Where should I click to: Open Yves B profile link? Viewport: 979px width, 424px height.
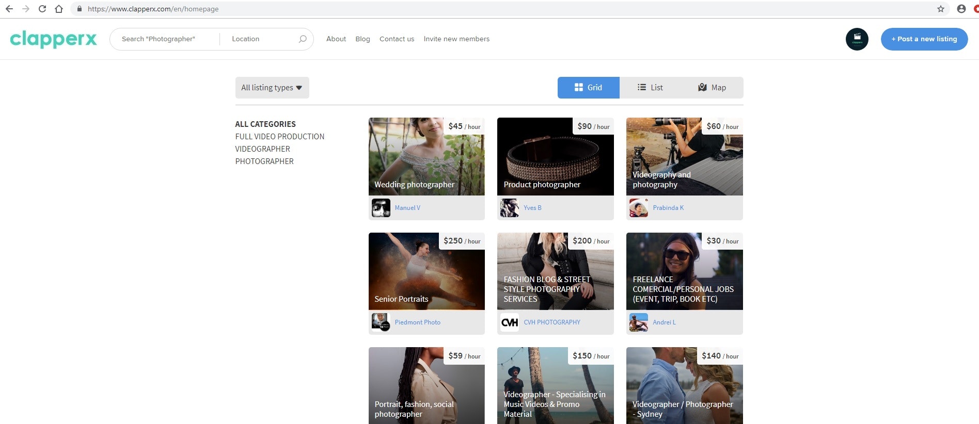click(532, 208)
